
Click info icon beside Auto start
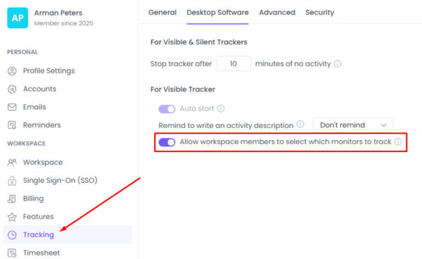coord(221,108)
